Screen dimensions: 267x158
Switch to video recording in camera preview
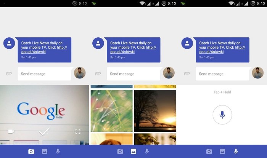[11, 131]
